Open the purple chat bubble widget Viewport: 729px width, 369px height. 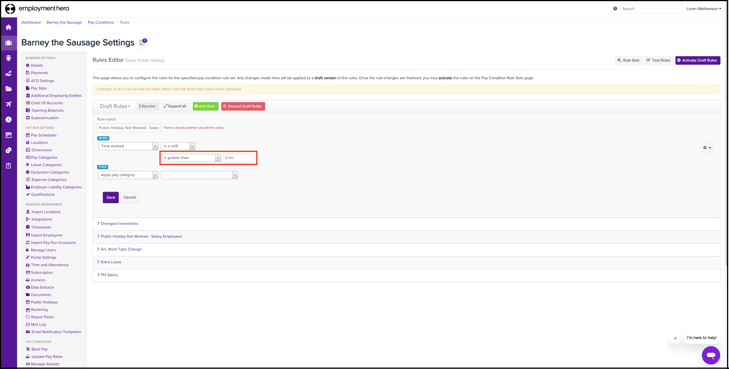[711, 355]
